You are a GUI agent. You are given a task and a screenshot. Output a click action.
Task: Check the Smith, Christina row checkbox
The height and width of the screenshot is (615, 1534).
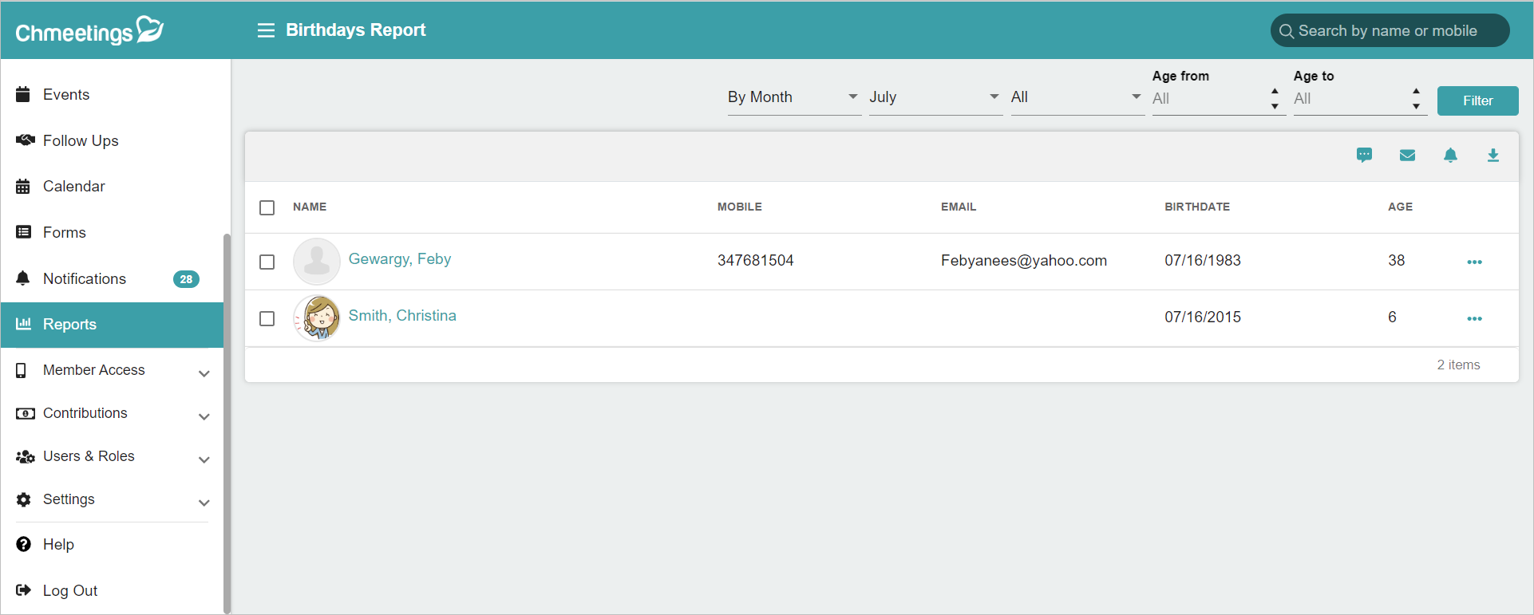(x=267, y=318)
